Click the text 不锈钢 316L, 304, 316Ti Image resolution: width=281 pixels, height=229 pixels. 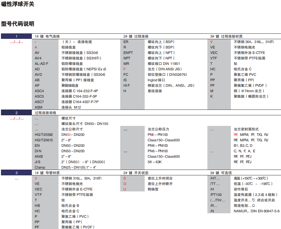click(x=82, y=178)
